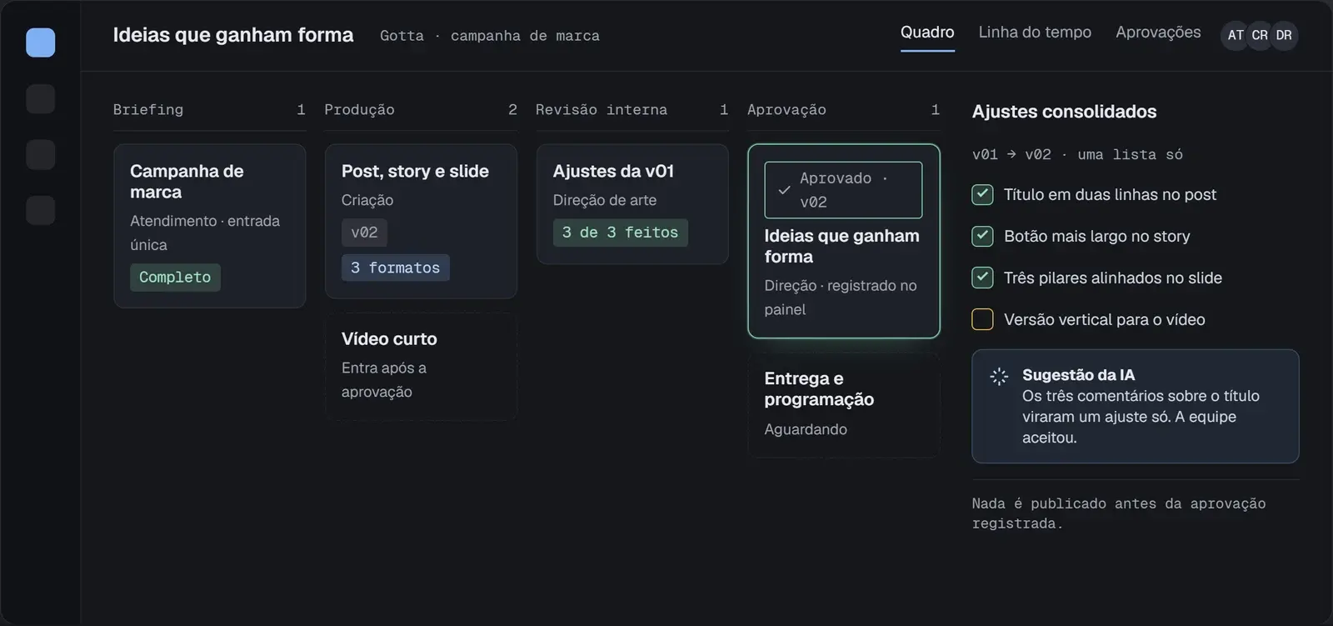Image resolution: width=1333 pixels, height=626 pixels.
Task: Open the AT user avatar
Action: pyautogui.click(x=1236, y=35)
